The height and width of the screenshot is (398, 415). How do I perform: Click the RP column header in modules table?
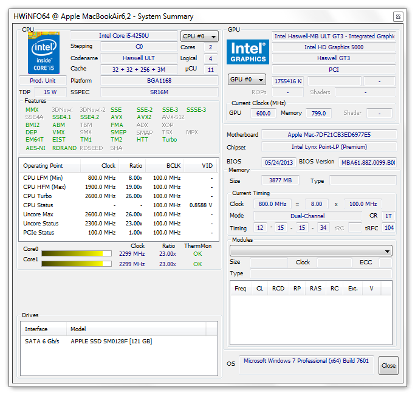(297, 289)
